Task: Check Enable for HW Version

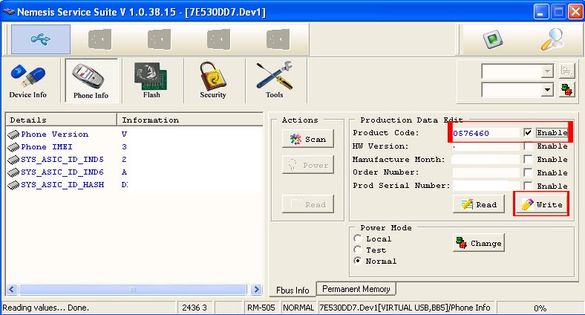Action: 528,146
